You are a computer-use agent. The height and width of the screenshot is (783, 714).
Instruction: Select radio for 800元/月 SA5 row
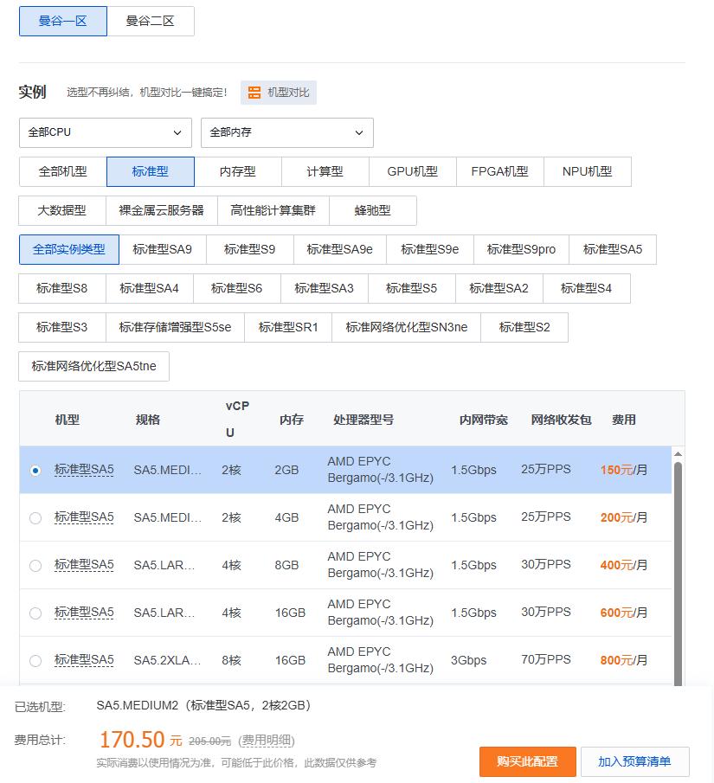pos(35,661)
